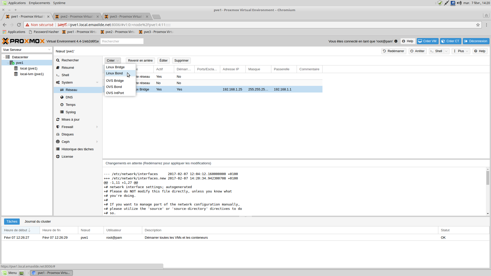Open the pve2 bookmark in bookmarks bar

118,32
